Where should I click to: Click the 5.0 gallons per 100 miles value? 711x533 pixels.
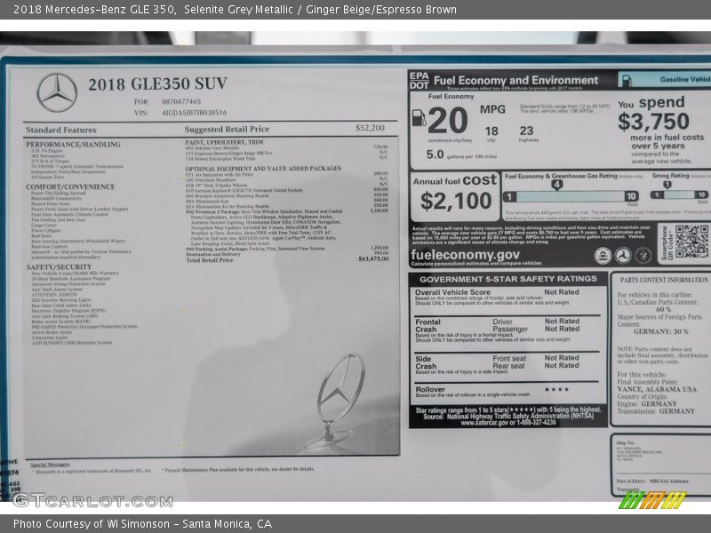[x=435, y=155]
